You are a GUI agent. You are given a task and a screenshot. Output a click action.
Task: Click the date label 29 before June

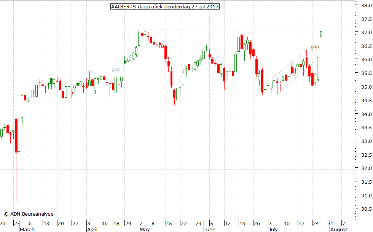[198, 224]
